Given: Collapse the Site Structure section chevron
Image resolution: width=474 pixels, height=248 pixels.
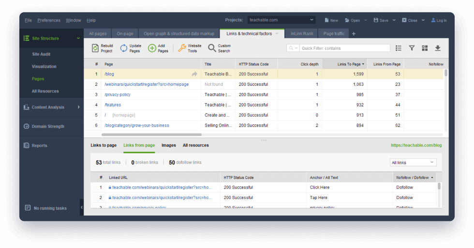Looking at the screenshot, I should pyautogui.click(x=78, y=38).
